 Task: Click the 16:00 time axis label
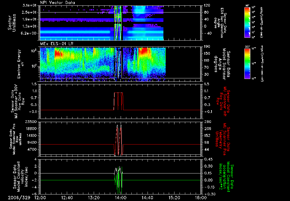201,198
